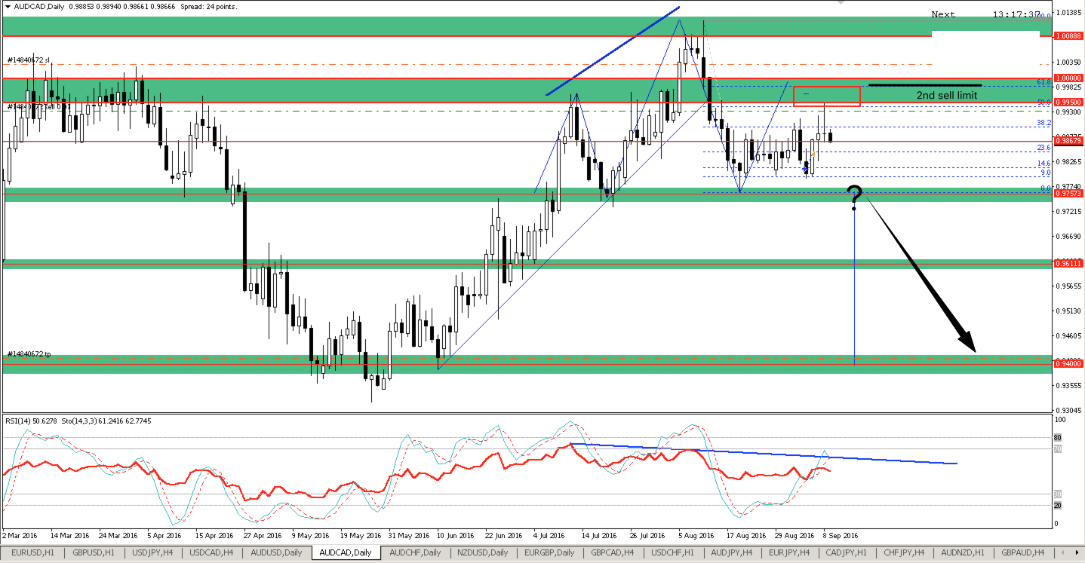Click the 'Next' candle countdown label

point(943,14)
